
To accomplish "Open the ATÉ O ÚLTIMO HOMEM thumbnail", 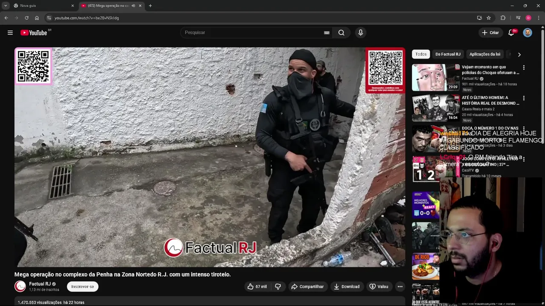I will point(436,108).
